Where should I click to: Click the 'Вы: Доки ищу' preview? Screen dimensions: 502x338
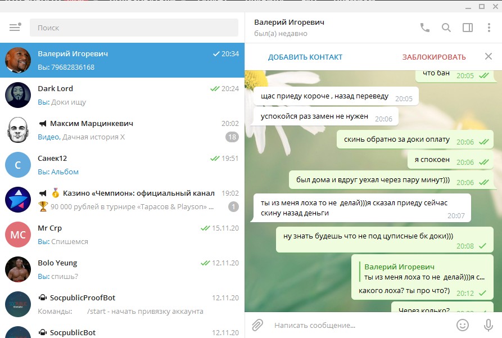(62, 102)
